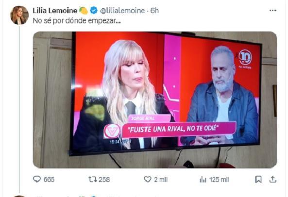The height and width of the screenshot is (197, 288).
Task: Open the view analytics bar chart icon
Action: (203, 180)
